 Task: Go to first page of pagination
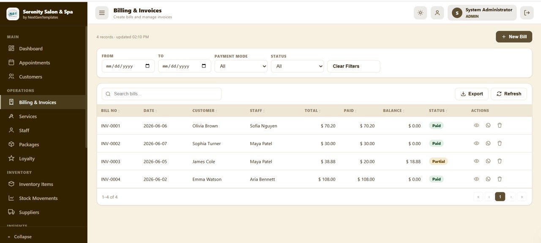coord(478,197)
